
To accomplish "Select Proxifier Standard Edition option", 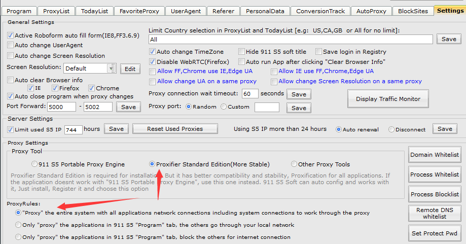I will tap(152, 164).
